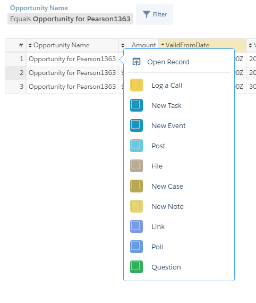Click the New Event icon
This screenshot has height=303, width=256.
(x=136, y=125)
